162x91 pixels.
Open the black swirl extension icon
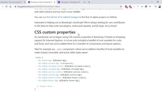pos(146,7)
